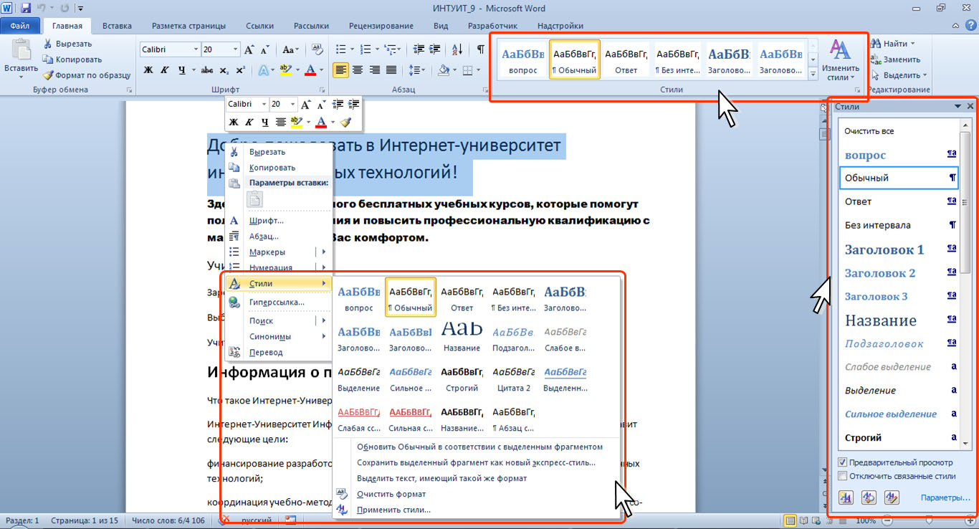This screenshot has width=979, height=529.
Task: Click center alignment in the ribbon paragraph group
Action: point(357,70)
